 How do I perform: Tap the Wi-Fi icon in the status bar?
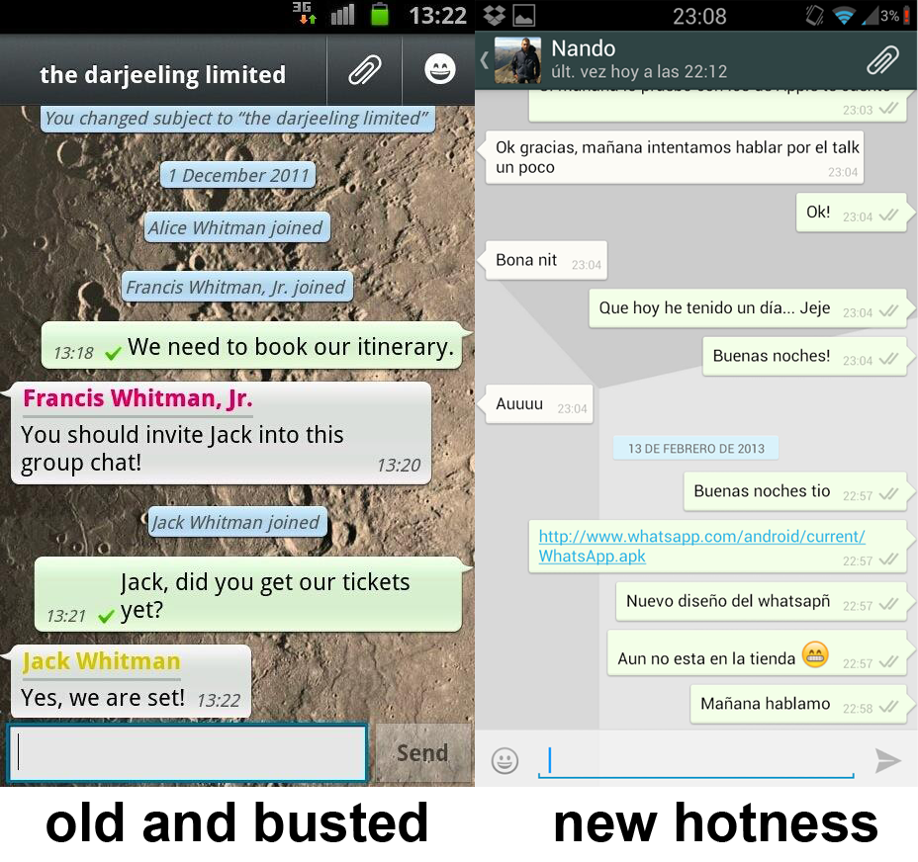point(843,15)
